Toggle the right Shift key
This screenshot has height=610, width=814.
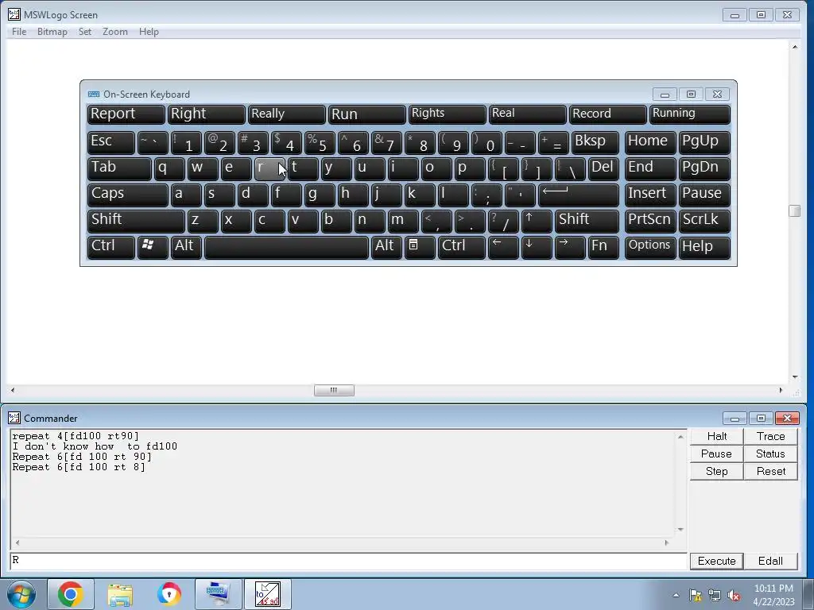(587, 221)
